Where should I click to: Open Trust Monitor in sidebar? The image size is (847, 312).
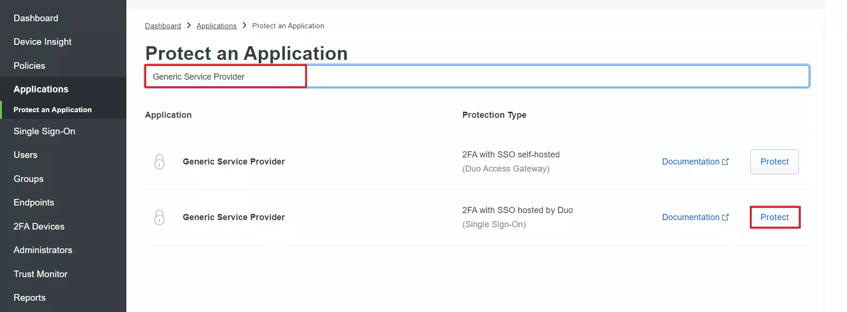[41, 274]
